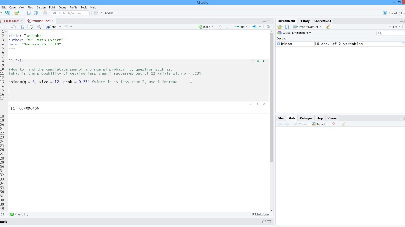Open Addins dropdown

(x=110, y=13)
